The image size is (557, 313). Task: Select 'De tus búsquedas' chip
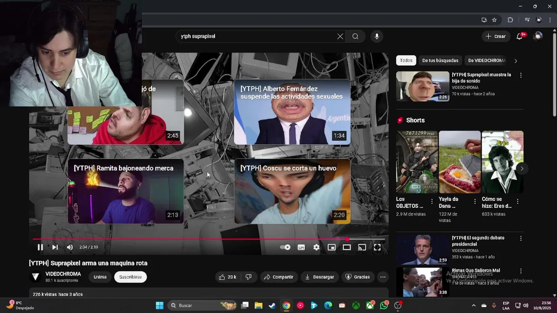point(440,60)
